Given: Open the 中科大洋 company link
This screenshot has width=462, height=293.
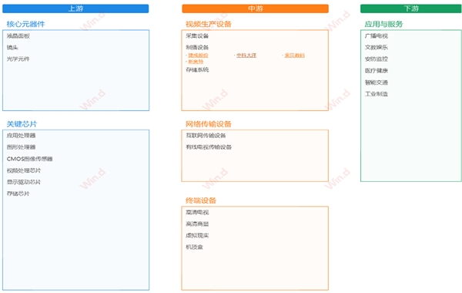Looking at the screenshot, I should coord(246,56).
